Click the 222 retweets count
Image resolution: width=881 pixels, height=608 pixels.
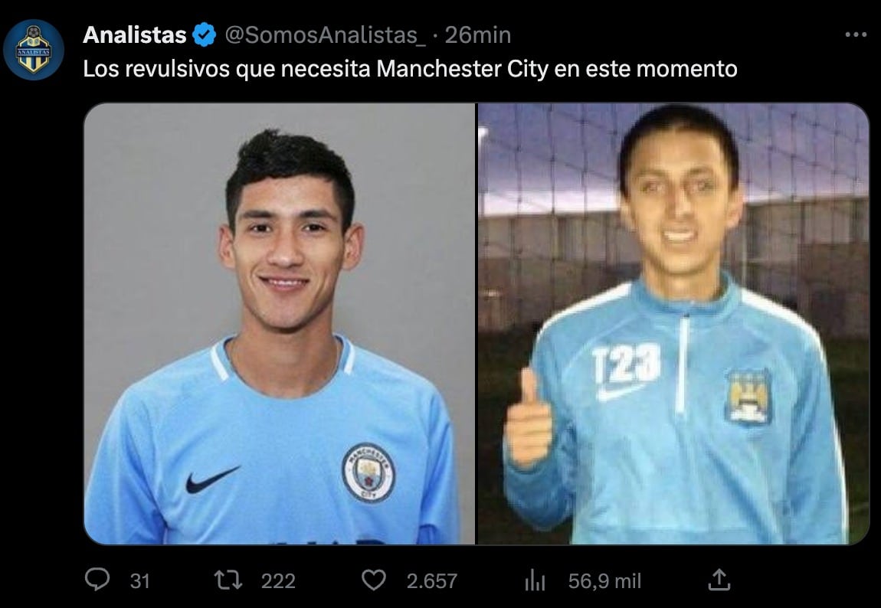(278, 581)
